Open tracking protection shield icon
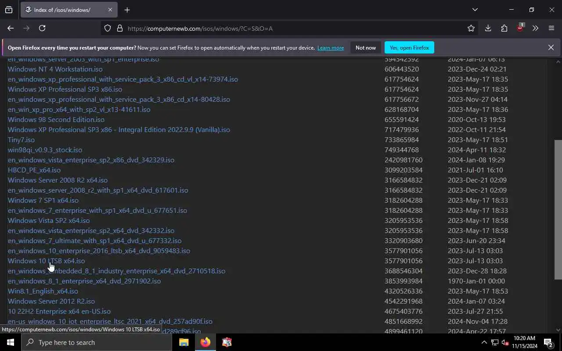 108,28
